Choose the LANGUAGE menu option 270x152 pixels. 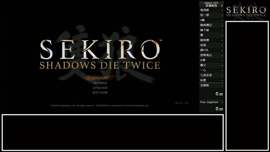tap(100, 88)
